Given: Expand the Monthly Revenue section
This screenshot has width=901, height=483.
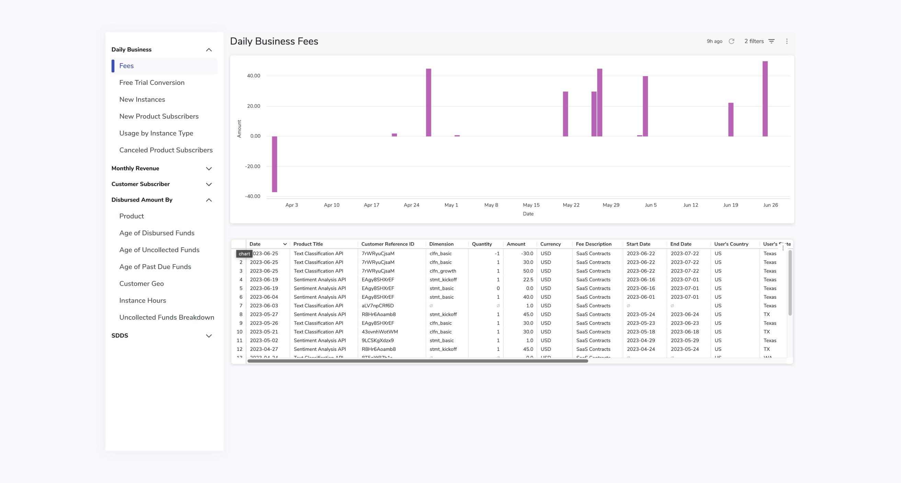Looking at the screenshot, I should [x=209, y=168].
